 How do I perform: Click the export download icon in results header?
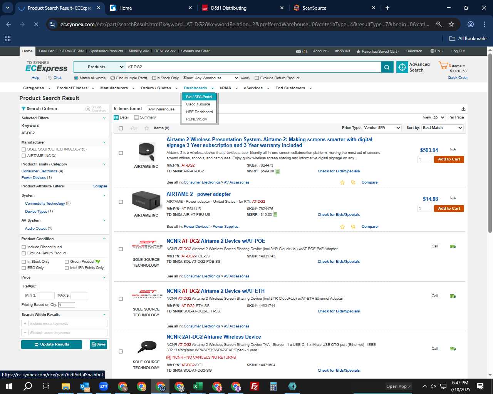[x=463, y=109]
